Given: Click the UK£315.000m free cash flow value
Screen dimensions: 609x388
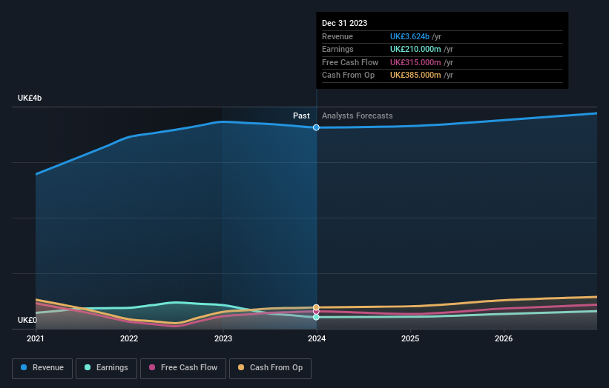Looking at the screenshot, I should pos(415,62).
